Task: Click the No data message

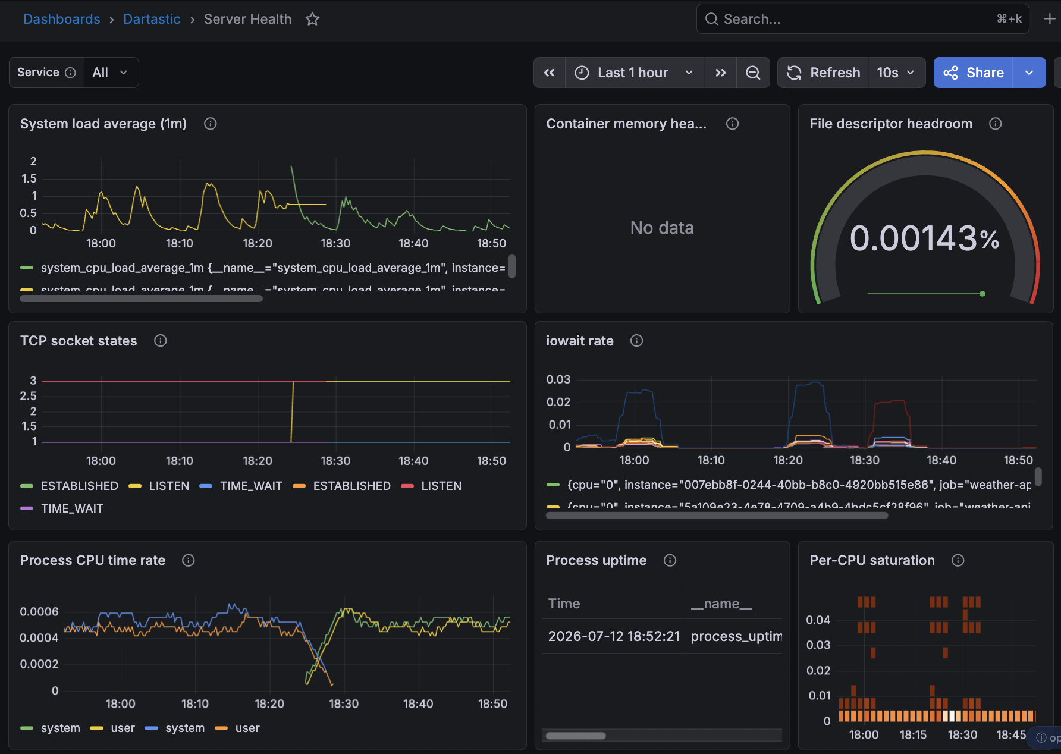Action: tap(662, 228)
